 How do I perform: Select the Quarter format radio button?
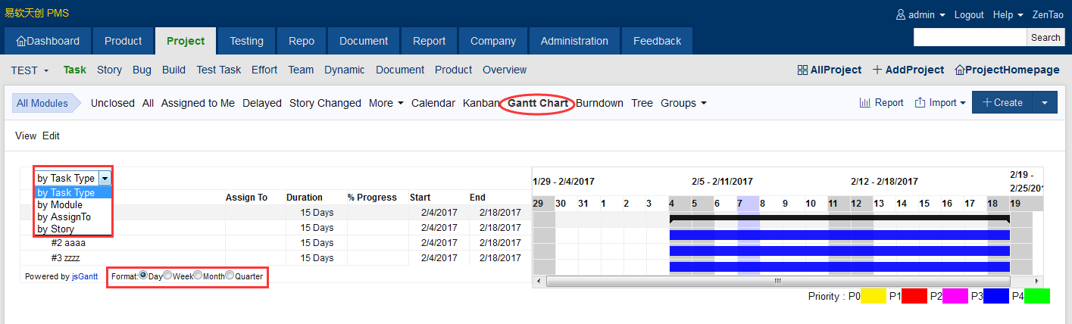230,276
